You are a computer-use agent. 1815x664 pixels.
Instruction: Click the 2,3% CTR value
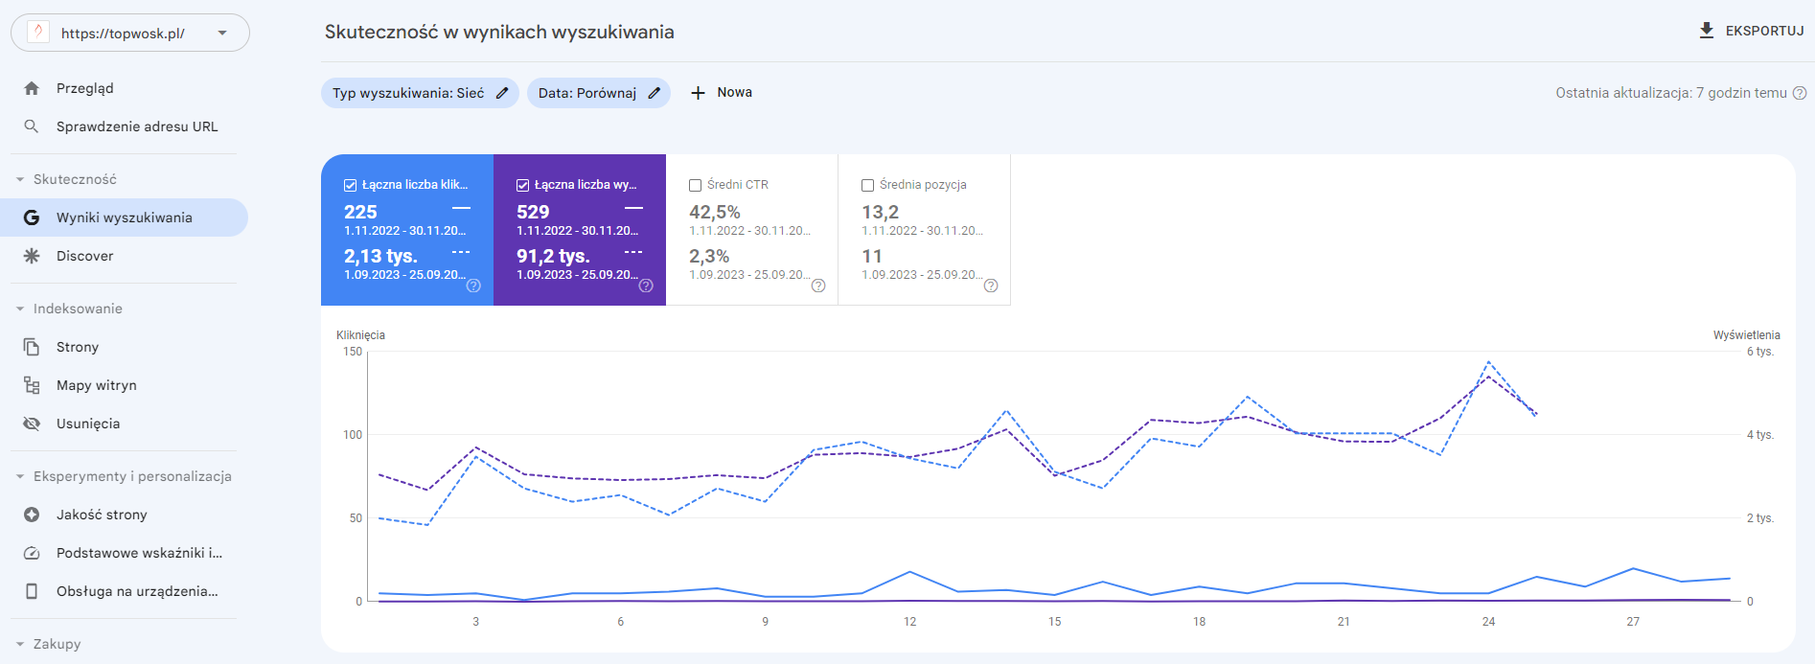pyautogui.click(x=709, y=256)
